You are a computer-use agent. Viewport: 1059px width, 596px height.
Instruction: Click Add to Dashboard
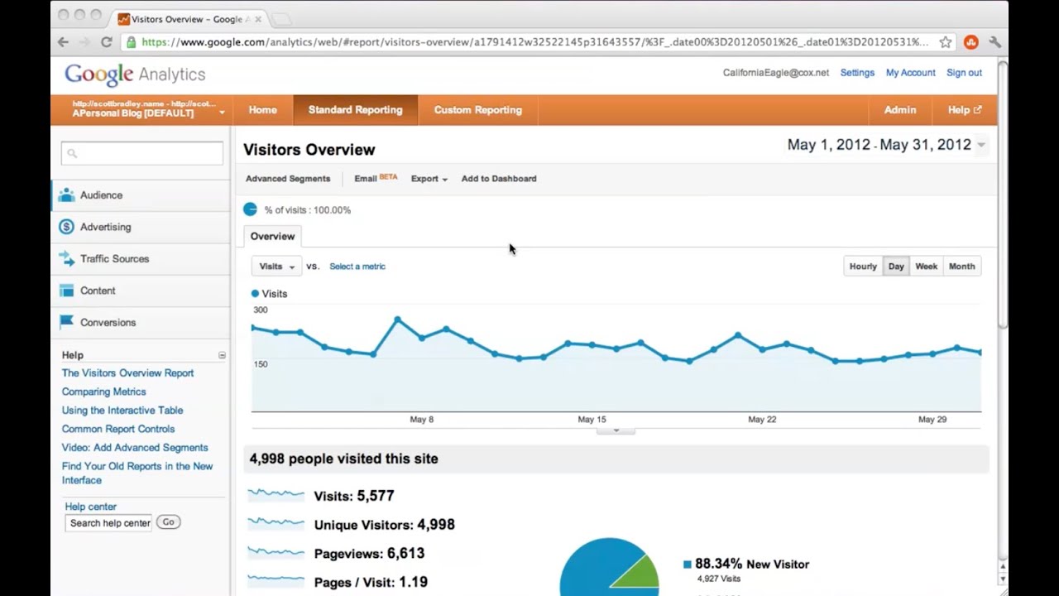coord(499,179)
